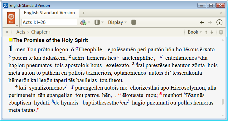This screenshot has height=121, width=228.
Task: Open the Display menu
Action: [117, 22]
